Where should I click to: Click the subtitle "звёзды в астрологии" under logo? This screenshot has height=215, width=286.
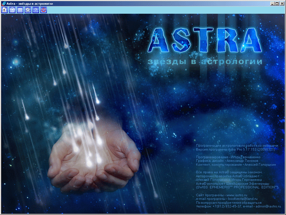(205, 62)
